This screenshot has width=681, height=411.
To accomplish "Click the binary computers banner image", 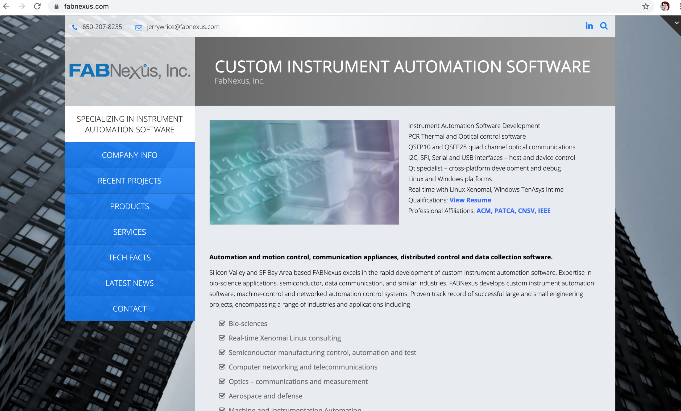I will (304, 172).
